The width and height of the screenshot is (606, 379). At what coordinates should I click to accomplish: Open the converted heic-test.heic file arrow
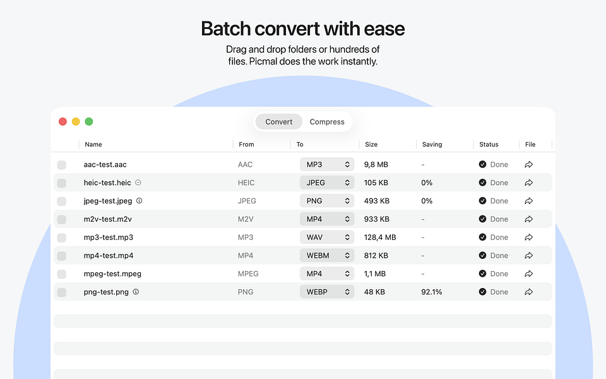(x=529, y=183)
